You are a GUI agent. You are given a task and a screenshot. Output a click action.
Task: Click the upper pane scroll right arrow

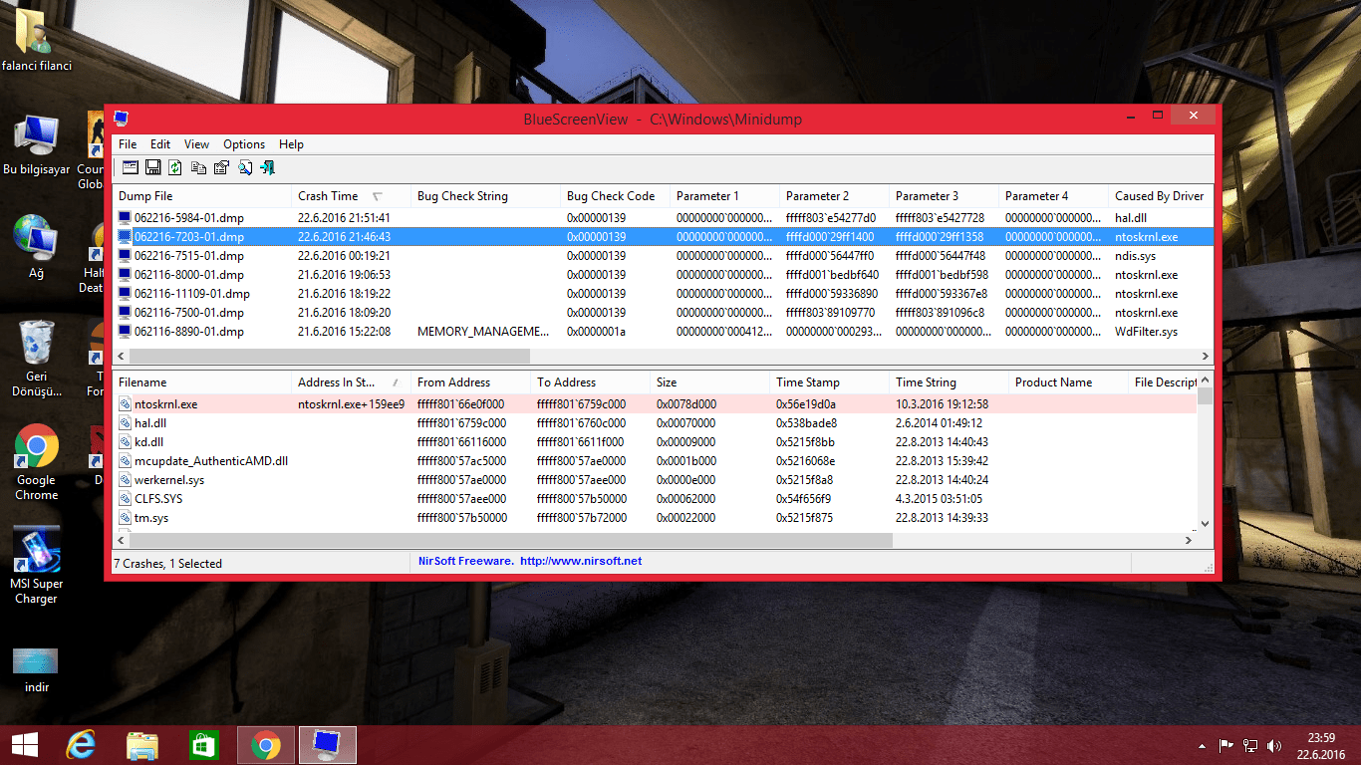tap(1205, 356)
